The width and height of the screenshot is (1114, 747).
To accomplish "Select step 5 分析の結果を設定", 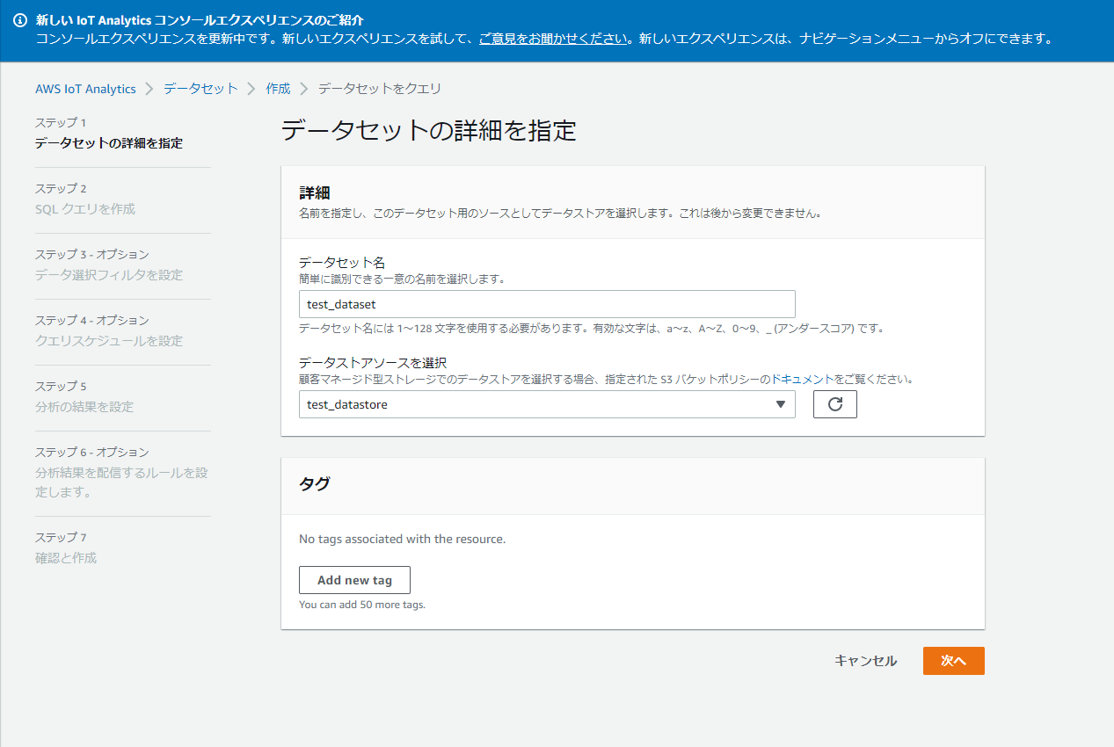I will pyautogui.click(x=84, y=407).
